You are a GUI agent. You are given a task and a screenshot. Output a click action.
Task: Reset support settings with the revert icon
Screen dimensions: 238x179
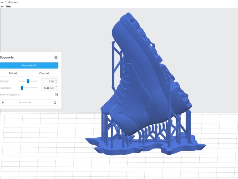[x=55, y=103]
